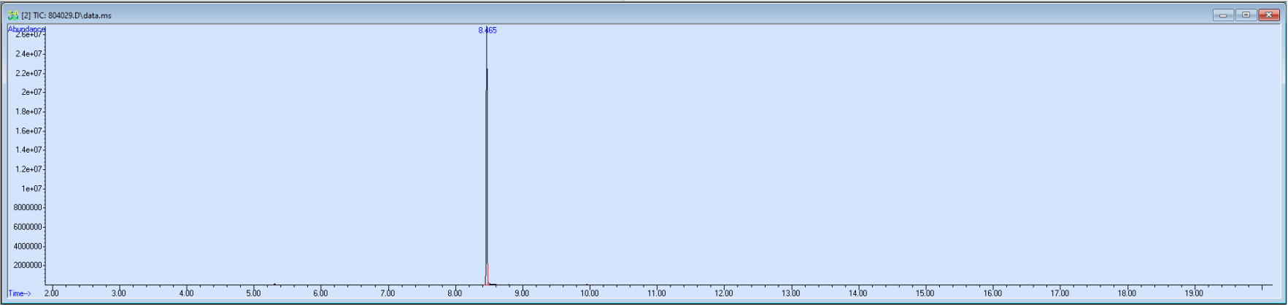
Task: Select the red integration mark at the peak base
Action: [x=487, y=274]
